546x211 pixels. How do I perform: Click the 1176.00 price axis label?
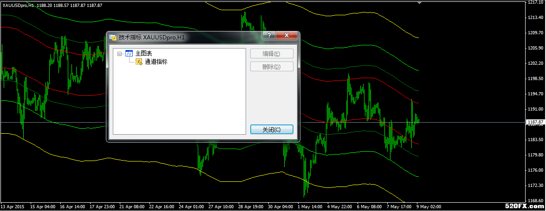(x=535, y=170)
